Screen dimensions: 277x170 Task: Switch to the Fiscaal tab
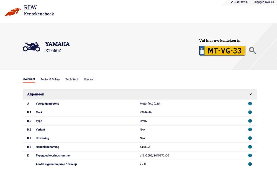pyautogui.click(x=89, y=79)
